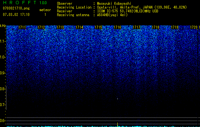Viewport: 200px width, 127px height.
Task: Click the yellow signal spike at bottom
Action: click(x=117, y=124)
